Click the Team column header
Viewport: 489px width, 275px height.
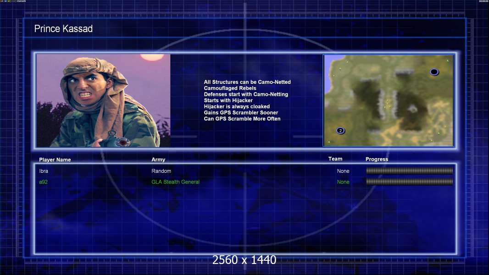point(335,159)
